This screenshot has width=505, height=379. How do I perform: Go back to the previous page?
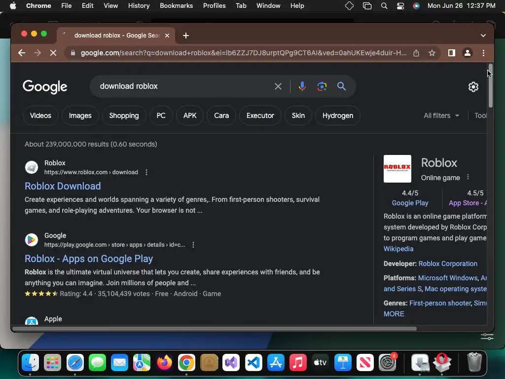pos(22,53)
